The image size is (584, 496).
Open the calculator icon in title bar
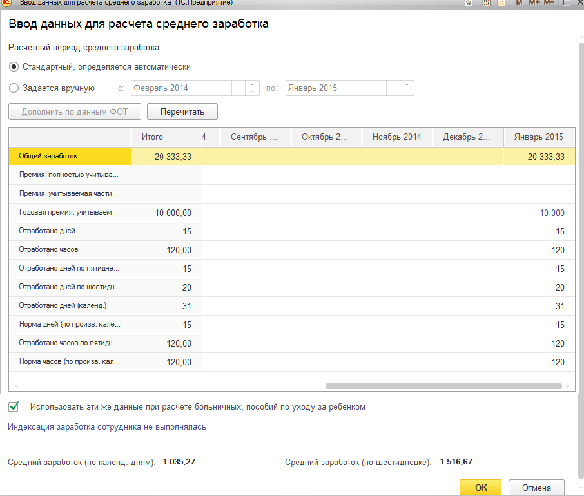click(x=485, y=3)
